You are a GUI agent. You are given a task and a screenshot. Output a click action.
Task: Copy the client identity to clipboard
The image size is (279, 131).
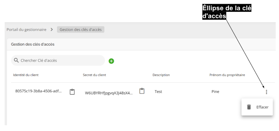(72, 92)
